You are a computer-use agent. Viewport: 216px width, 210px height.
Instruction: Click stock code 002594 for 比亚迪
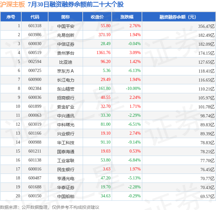[x=35, y=62]
